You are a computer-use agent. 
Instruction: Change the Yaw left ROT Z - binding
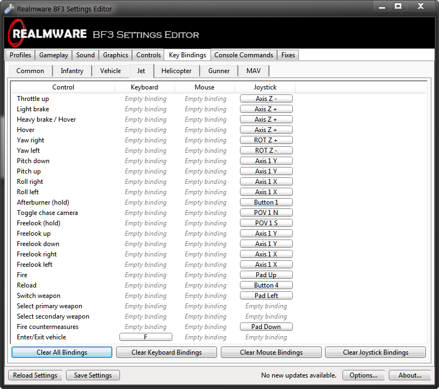266,151
